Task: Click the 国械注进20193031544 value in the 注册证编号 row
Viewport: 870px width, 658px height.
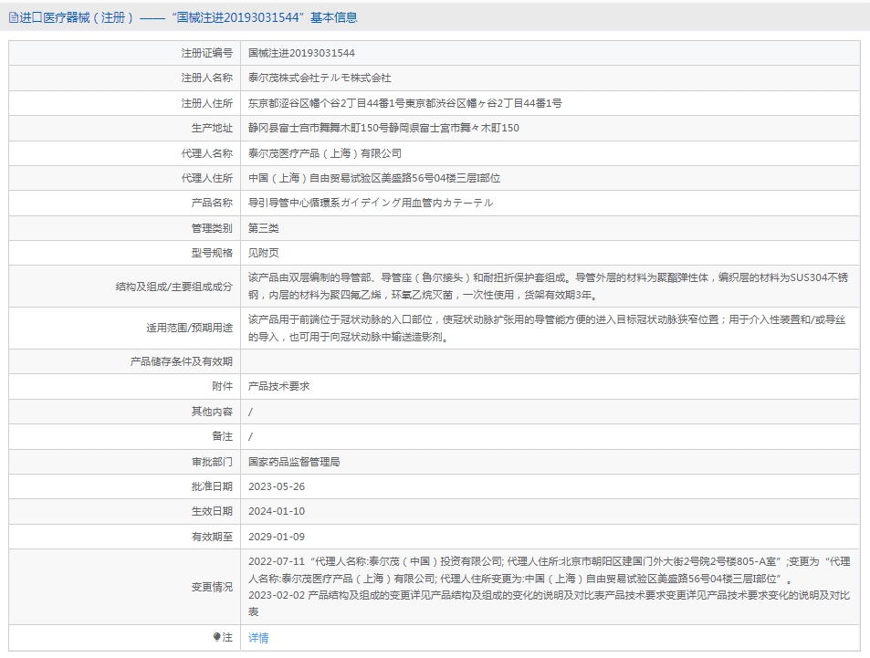Action: pyautogui.click(x=301, y=53)
